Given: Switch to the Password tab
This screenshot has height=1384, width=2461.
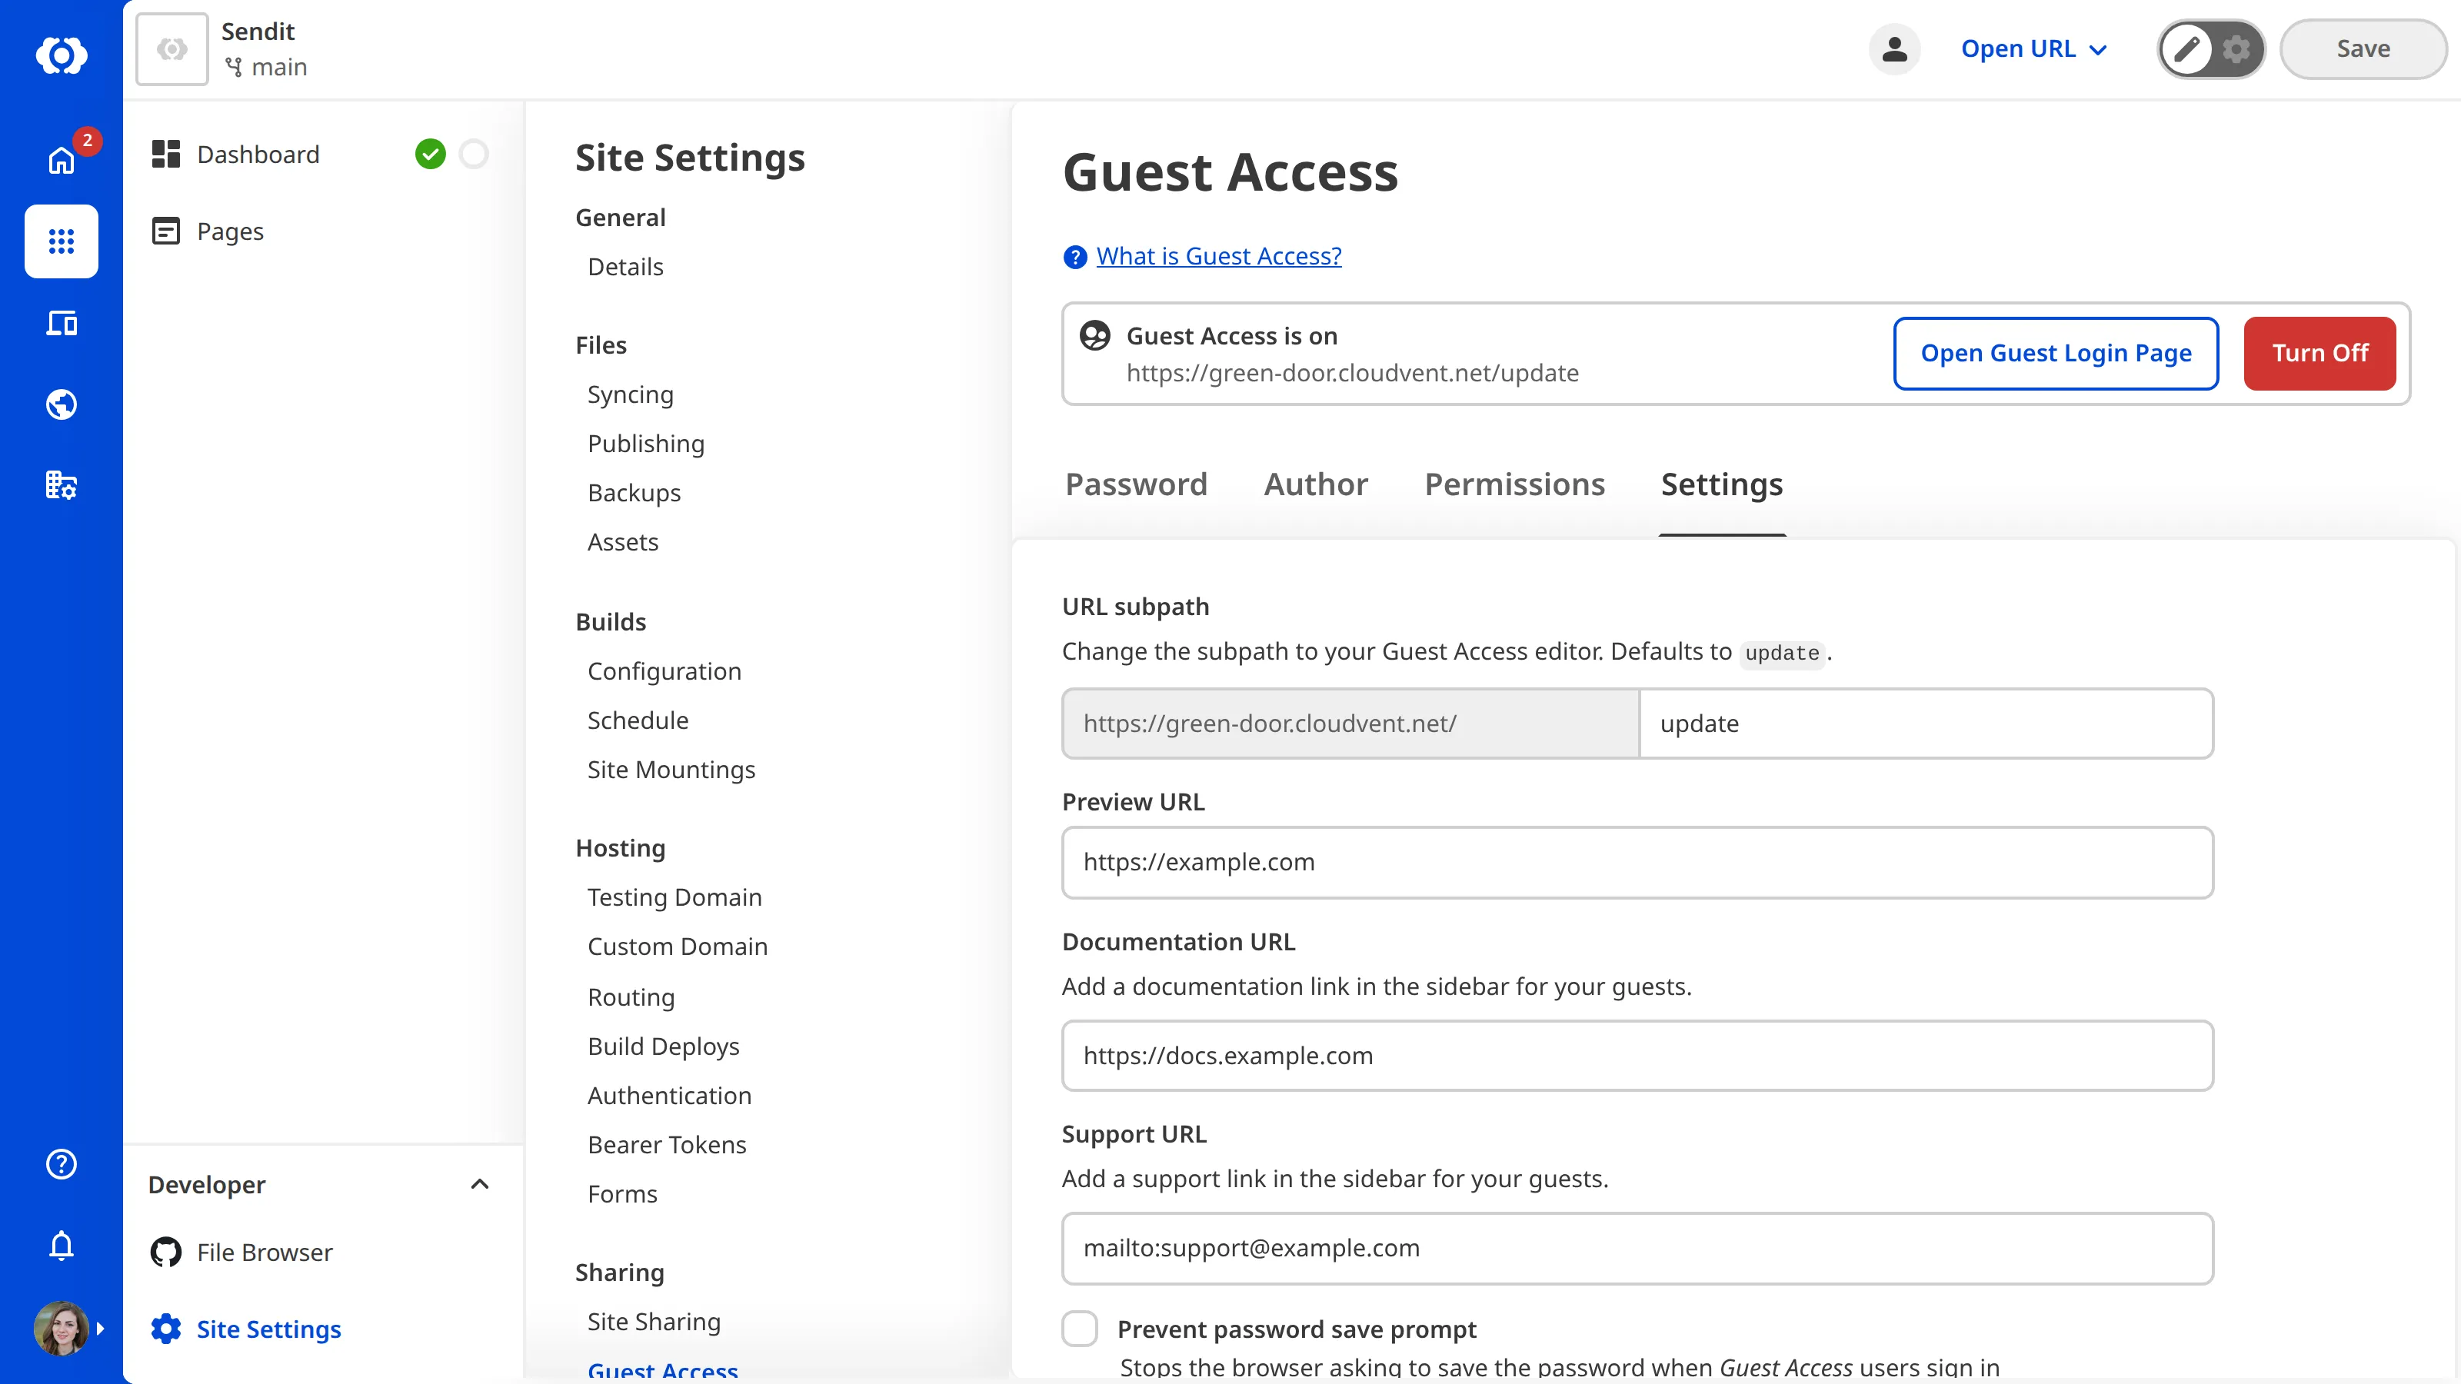Looking at the screenshot, I should [1136, 484].
